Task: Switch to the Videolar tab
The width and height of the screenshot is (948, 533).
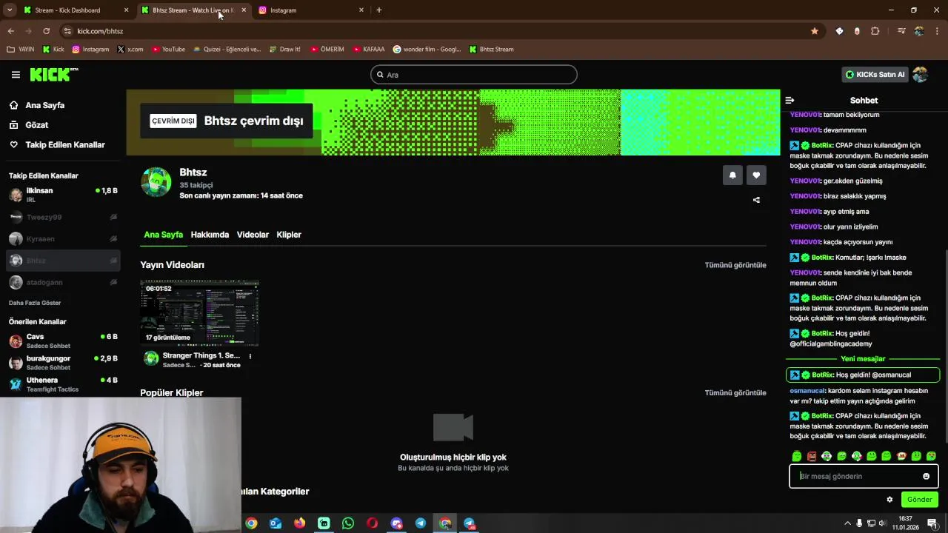Action: pos(253,235)
